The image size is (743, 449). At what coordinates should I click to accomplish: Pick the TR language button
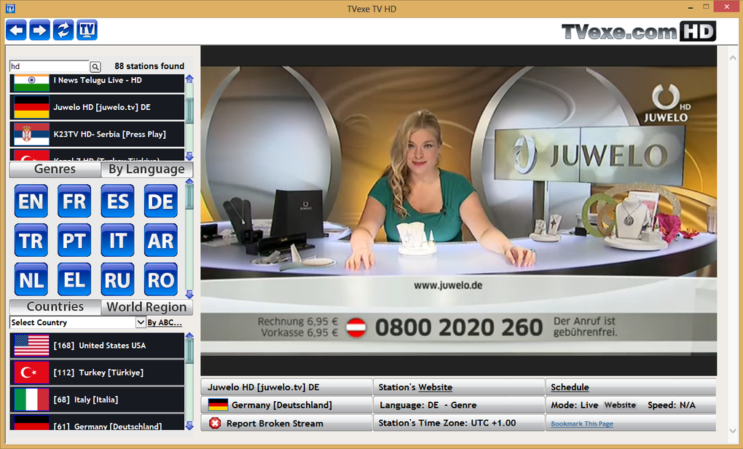tap(31, 241)
